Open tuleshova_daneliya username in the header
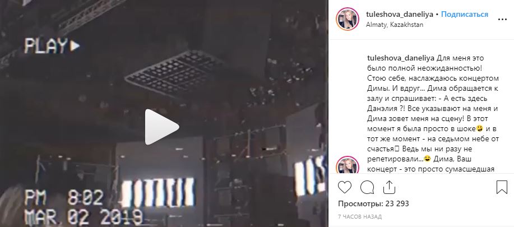Viewport: 514px width, 227px height. (x=400, y=15)
